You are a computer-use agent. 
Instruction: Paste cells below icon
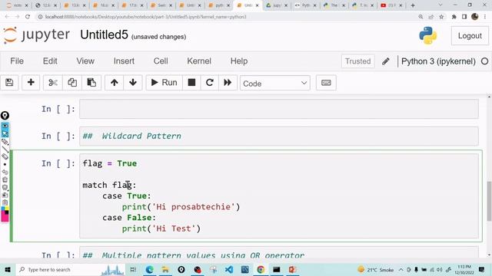91,83
